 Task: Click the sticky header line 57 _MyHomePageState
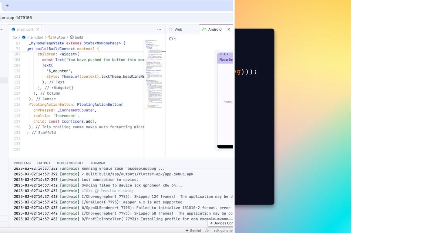(77, 43)
